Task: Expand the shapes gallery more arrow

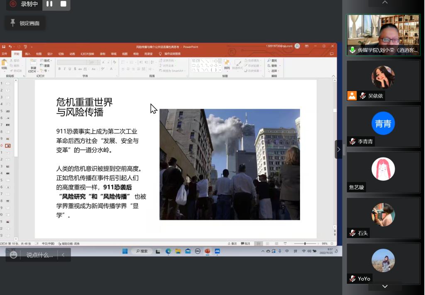Action: point(220,70)
